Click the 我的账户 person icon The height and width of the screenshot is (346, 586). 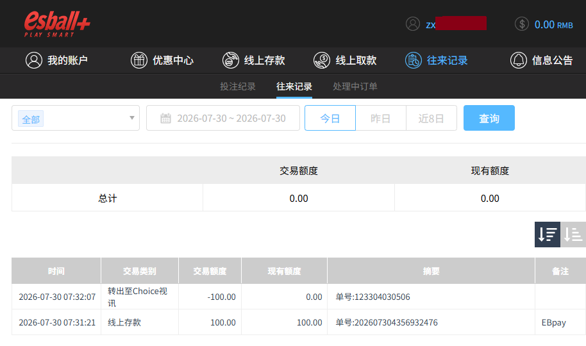pyautogui.click(x=33, y=60)
